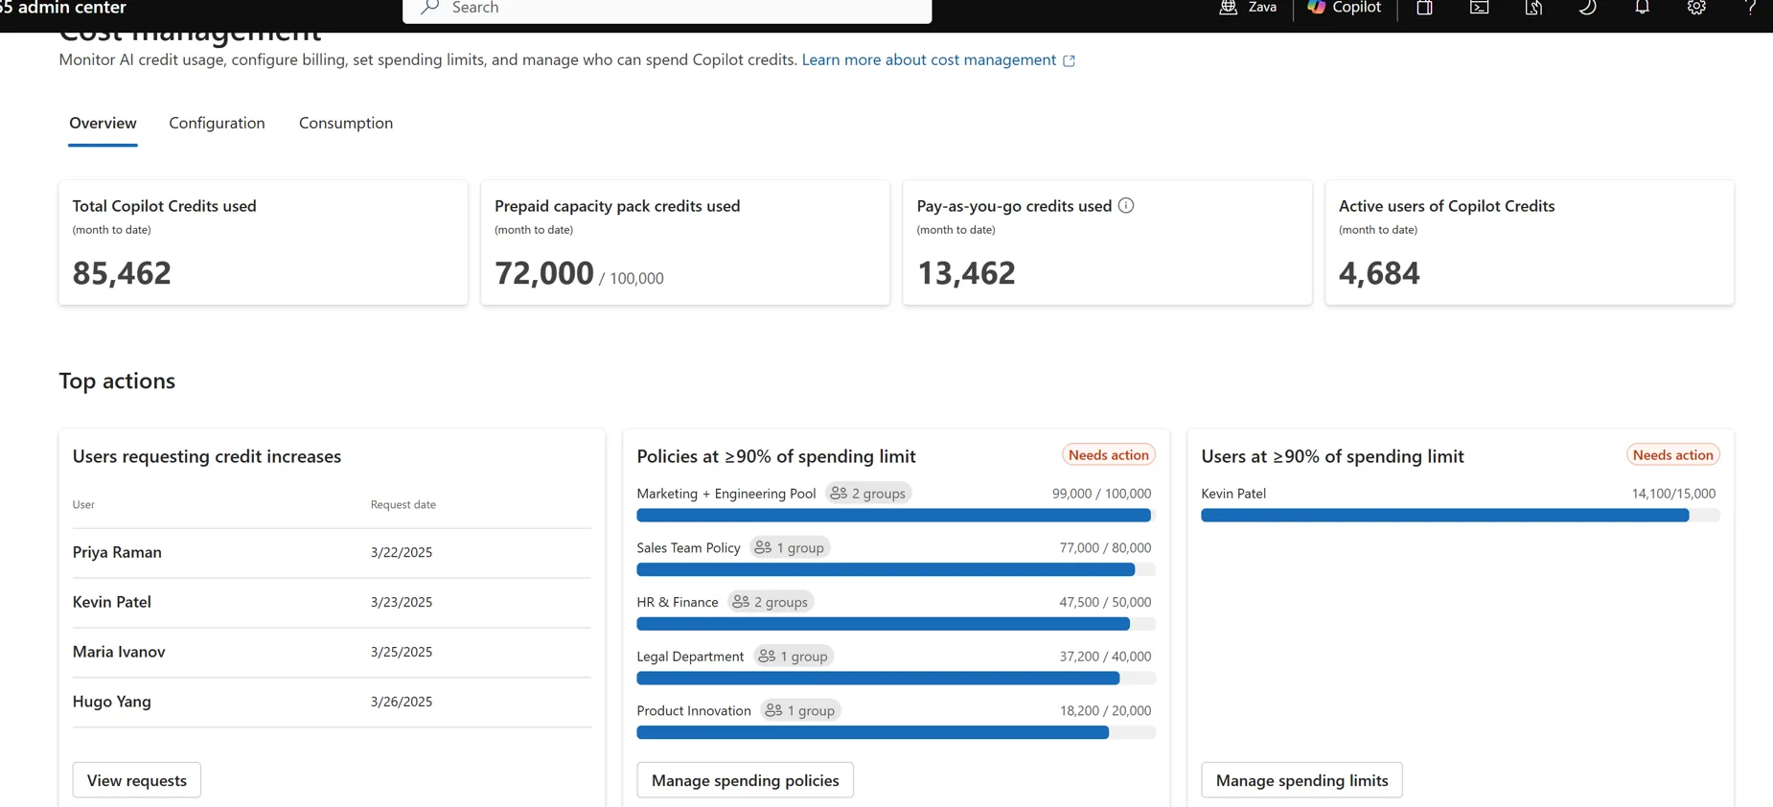Click the Request date column header
Viewport: 1773px width, 807px height.
tap(403, 505)
